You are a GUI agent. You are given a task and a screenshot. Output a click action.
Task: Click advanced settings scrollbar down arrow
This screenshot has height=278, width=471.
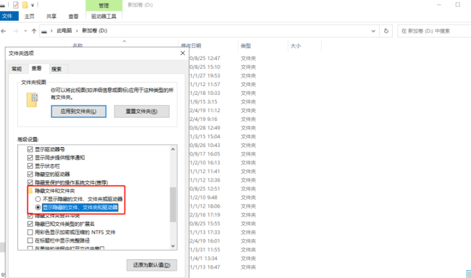173,246
